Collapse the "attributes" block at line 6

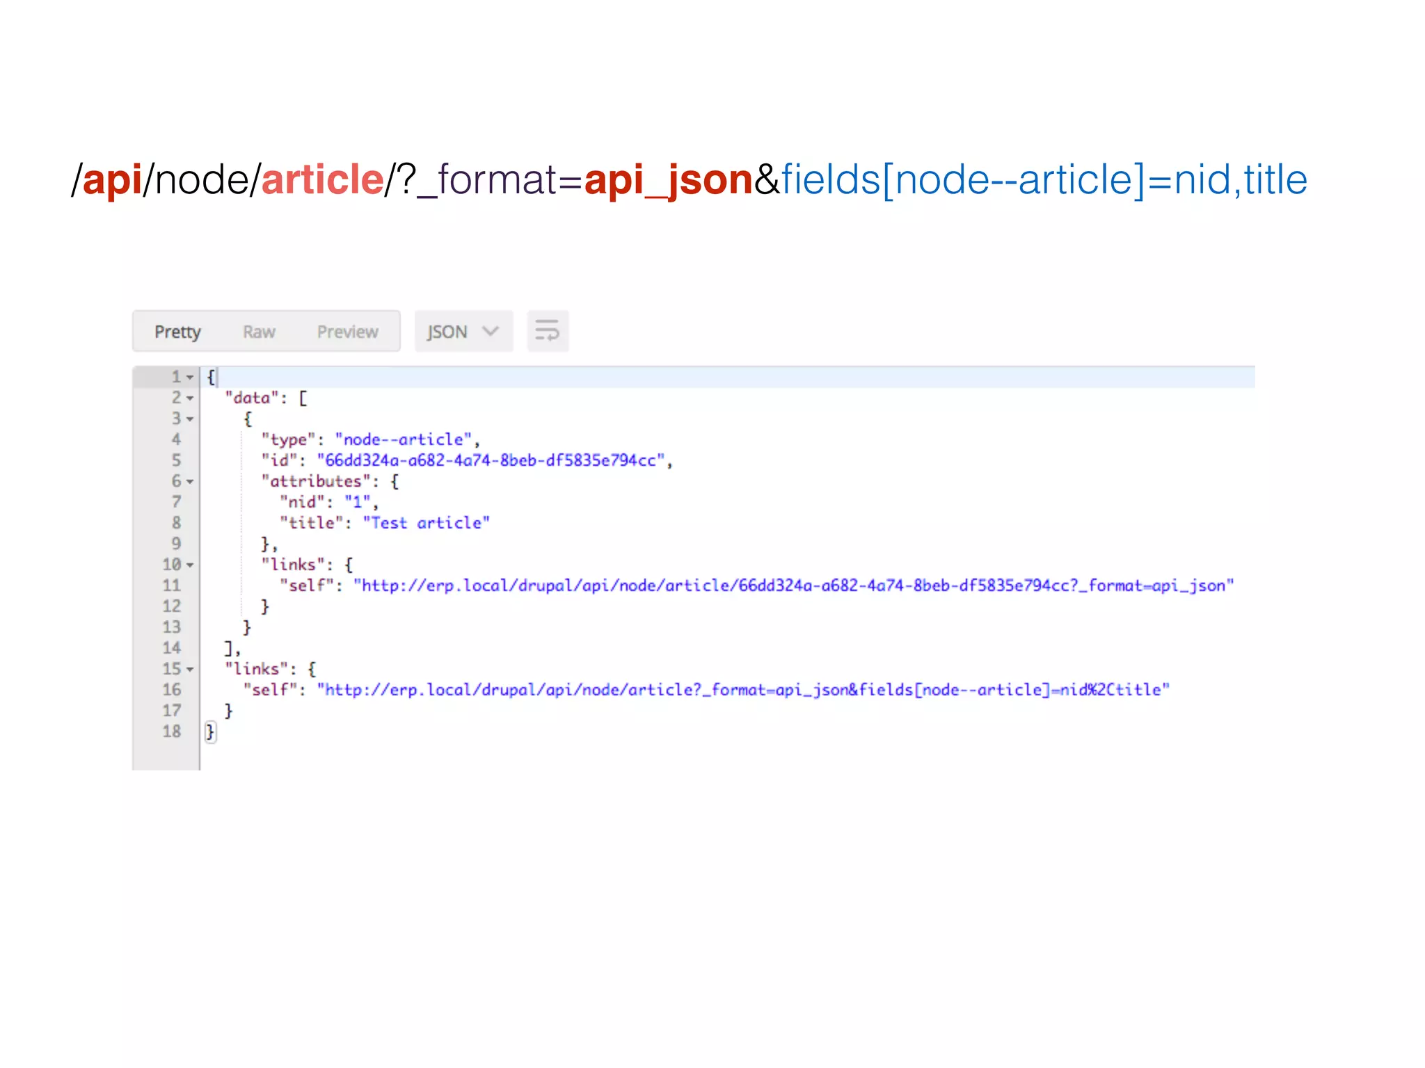click(x=189, y=482)
